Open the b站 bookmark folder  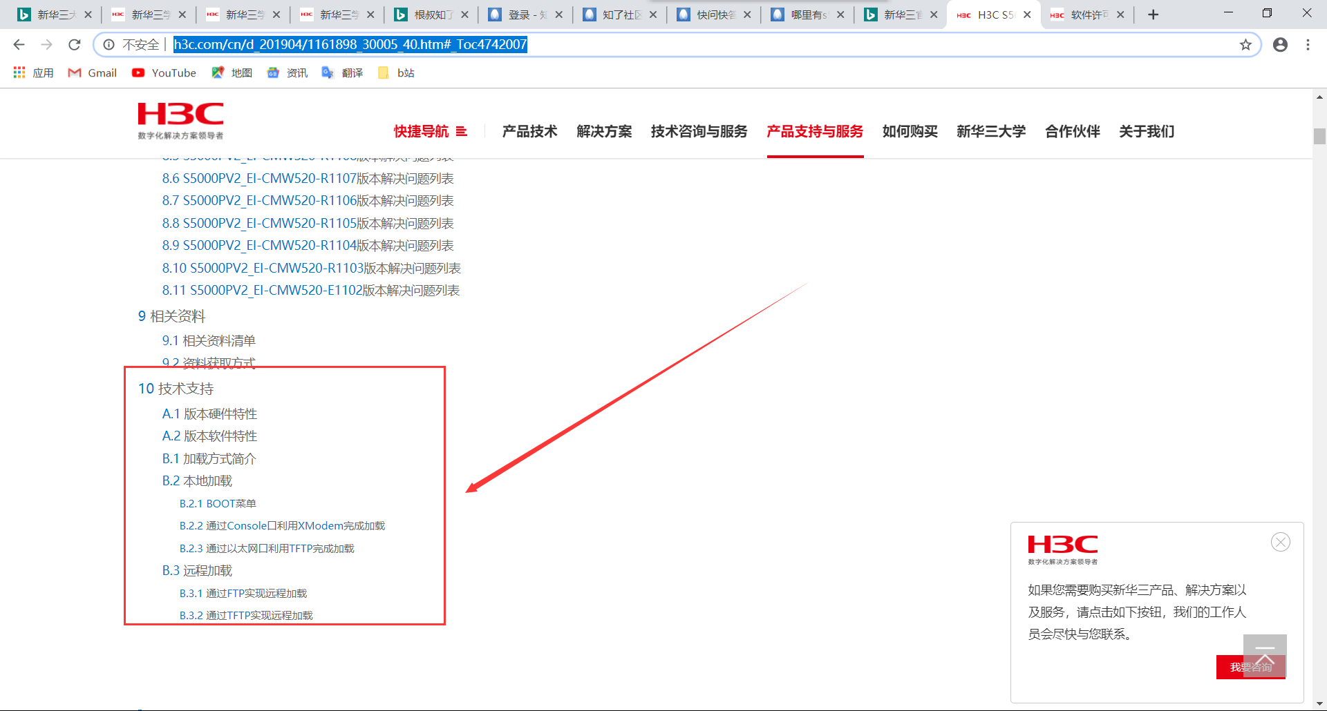click(x=396, y=72)
